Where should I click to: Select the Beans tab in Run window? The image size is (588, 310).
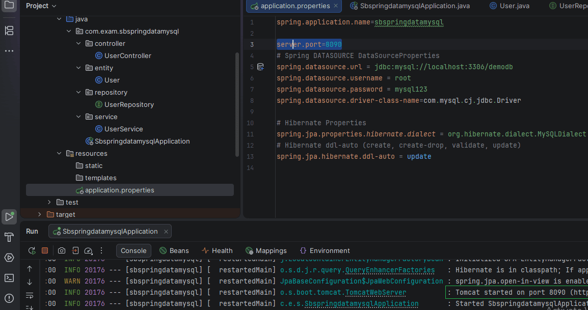coord(174,250)
